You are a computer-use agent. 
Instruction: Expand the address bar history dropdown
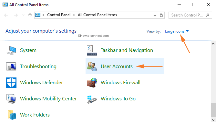point(155,15)
